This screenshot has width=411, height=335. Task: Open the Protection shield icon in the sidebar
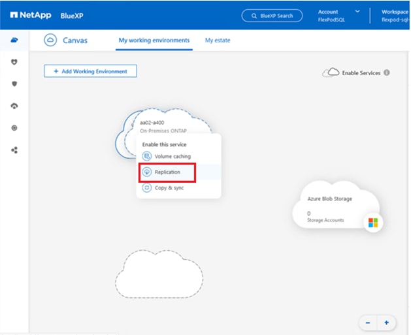click(14, 84)
